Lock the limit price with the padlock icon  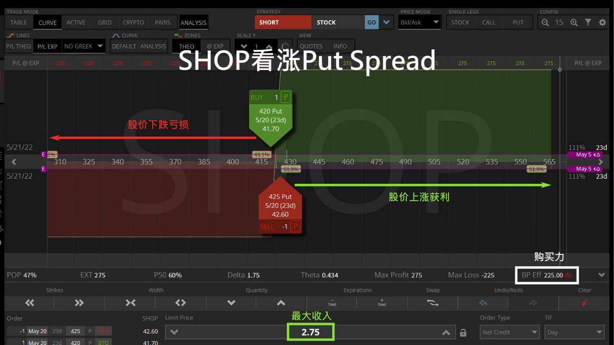click(x=463, y=332)
